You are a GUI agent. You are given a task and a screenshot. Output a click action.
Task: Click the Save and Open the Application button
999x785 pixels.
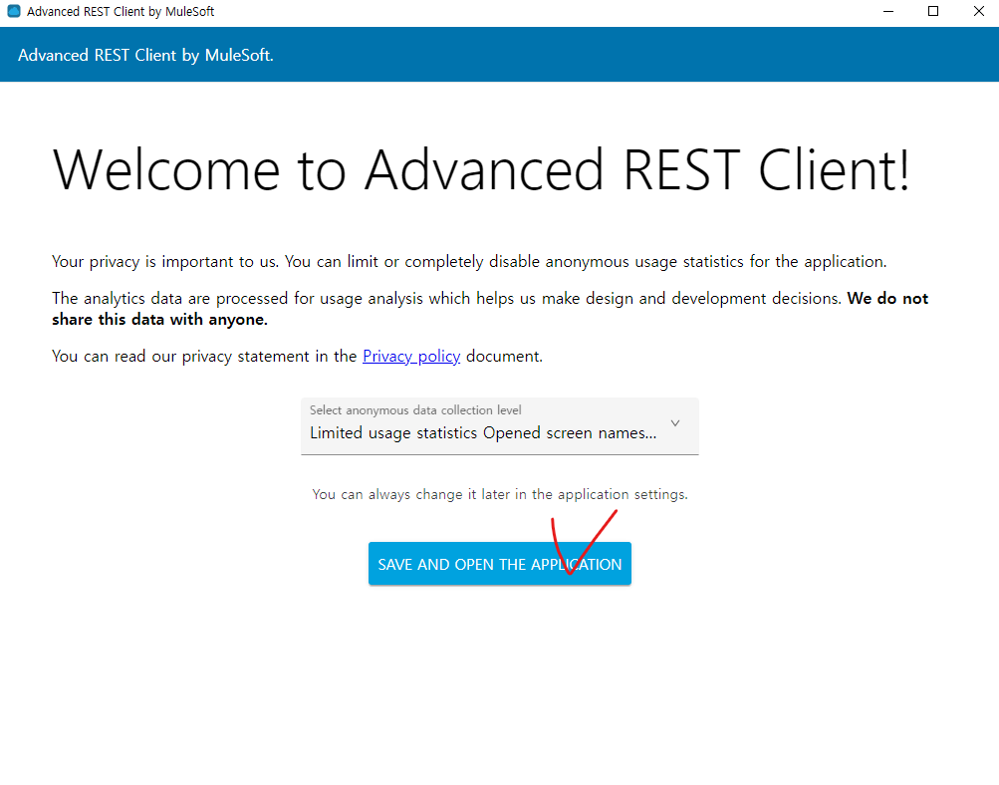click(500, 564)
